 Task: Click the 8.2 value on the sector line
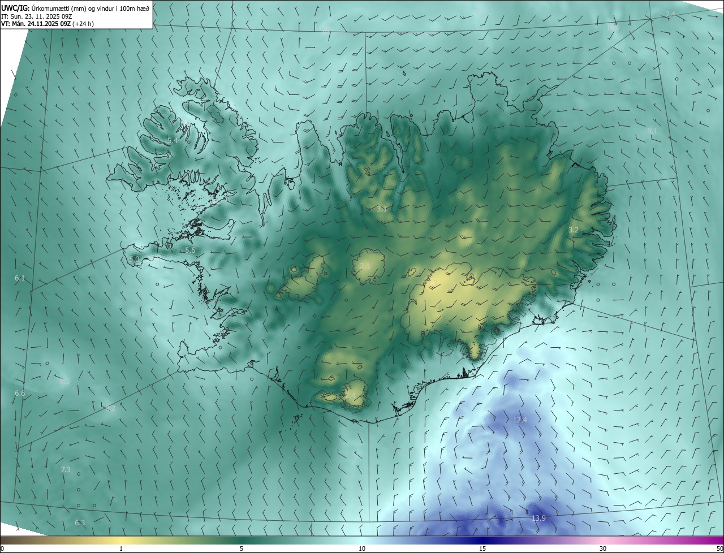click(x=110, y=408)
